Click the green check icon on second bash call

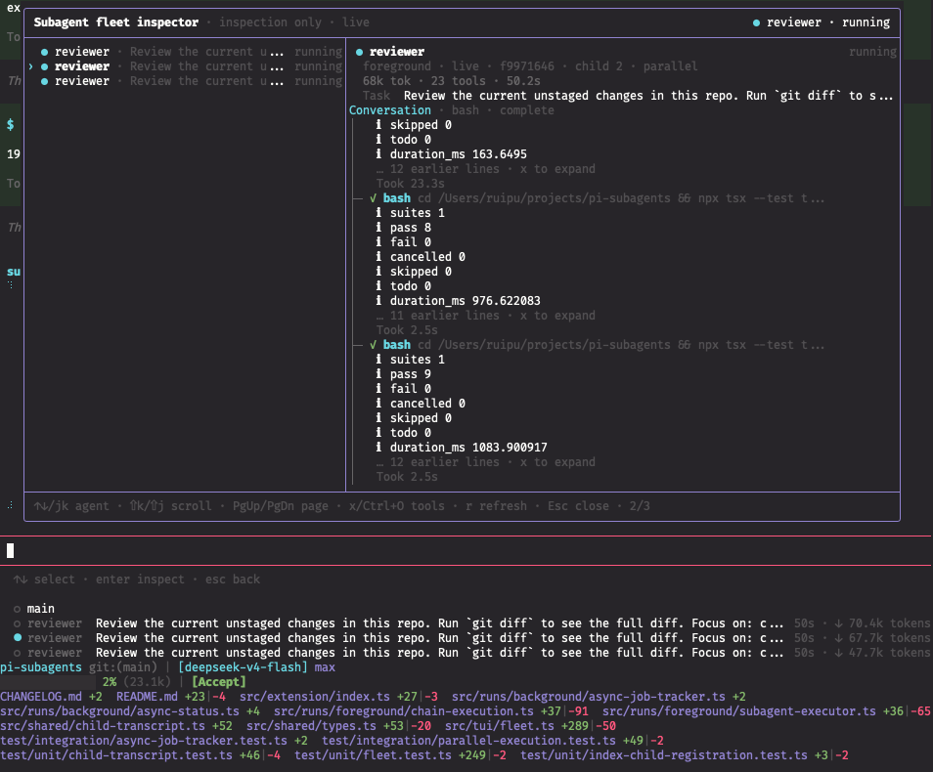click(373, 345)
